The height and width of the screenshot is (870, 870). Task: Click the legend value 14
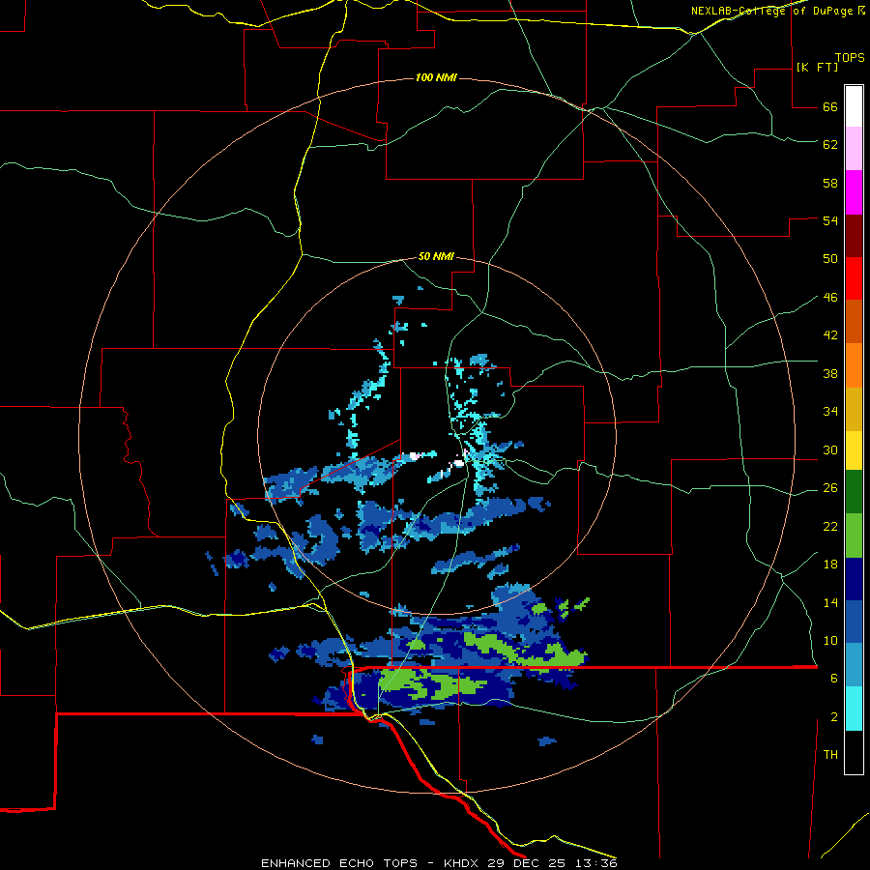830,602
